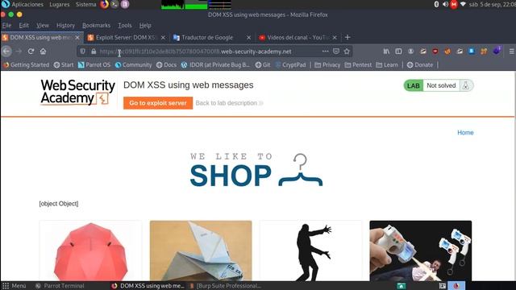Launch Firefox from the top panel icon
This screenshot has height=290, width=516.
(104, 4)
